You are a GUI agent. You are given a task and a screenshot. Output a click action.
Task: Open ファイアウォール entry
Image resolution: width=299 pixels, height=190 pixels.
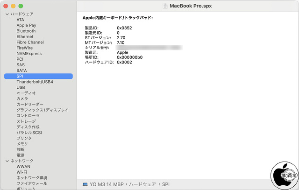coord(32,183)
